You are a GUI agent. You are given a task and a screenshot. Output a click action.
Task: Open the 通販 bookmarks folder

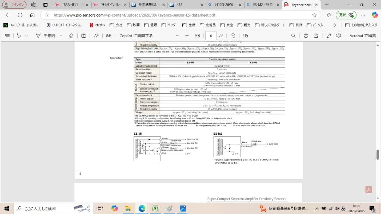click(x=151, y=25)
